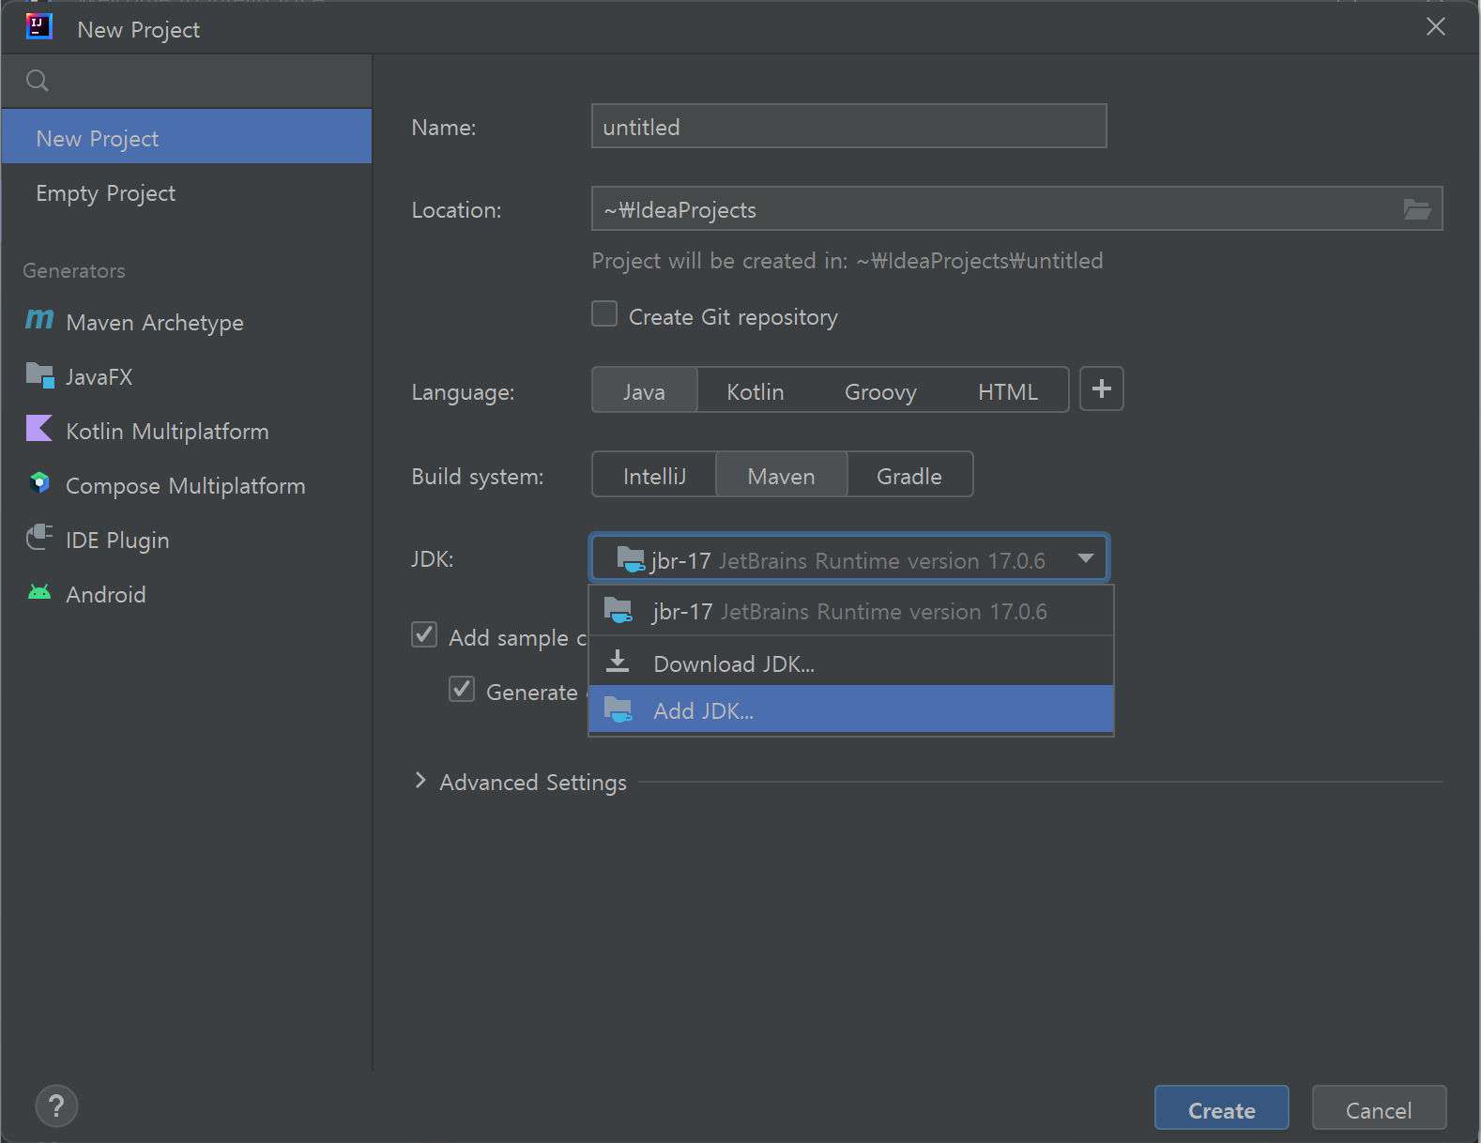1481x1143 pixels.
Task: Click the Cancel button
Action: pos(1379,1108)
